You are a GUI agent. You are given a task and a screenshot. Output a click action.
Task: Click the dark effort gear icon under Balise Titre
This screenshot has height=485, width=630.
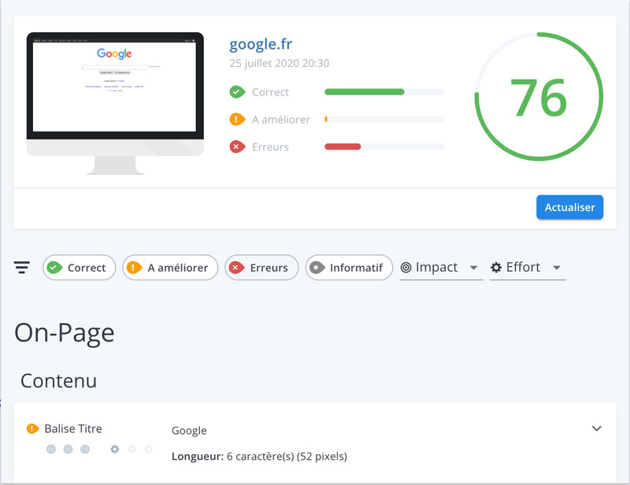pyautogui.click(x=115, y=449)
